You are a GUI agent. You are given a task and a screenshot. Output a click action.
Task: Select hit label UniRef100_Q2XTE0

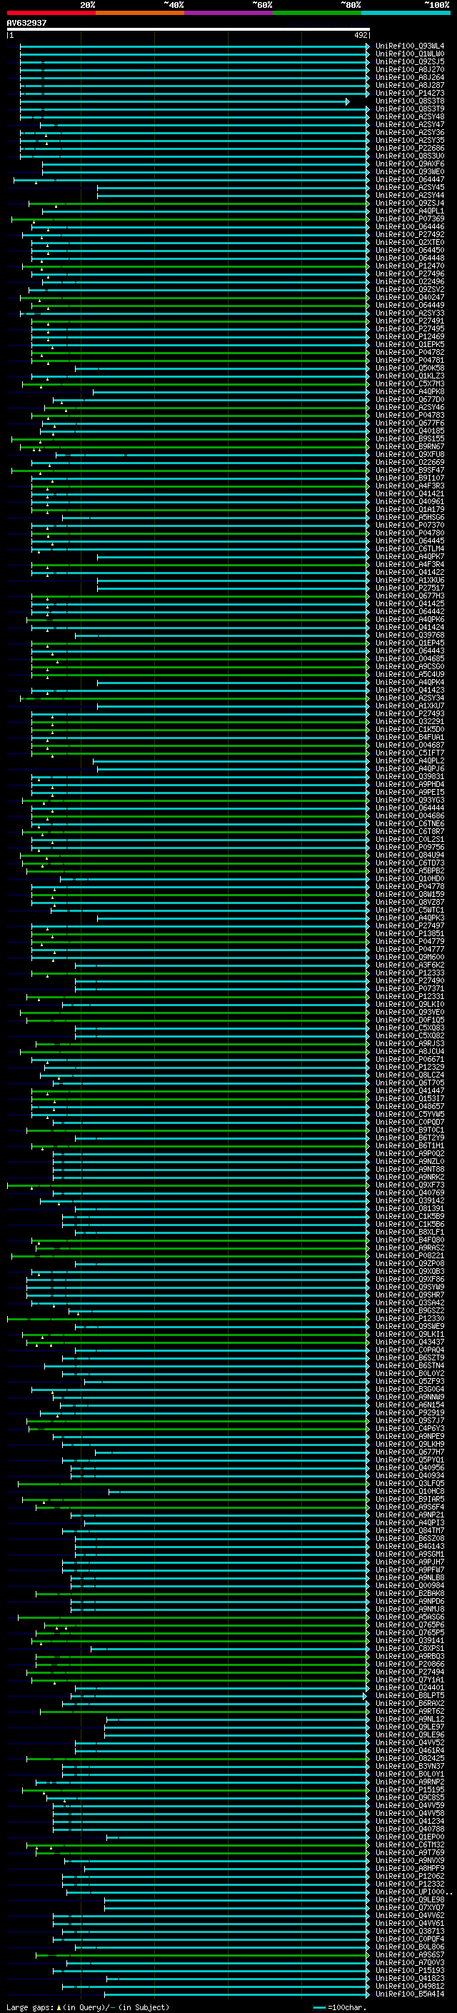tap(410, 242)
